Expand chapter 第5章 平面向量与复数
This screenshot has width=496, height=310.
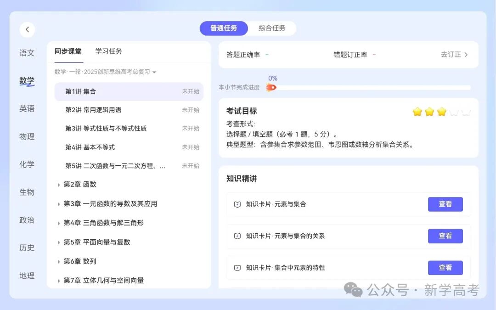coord(97,242)
